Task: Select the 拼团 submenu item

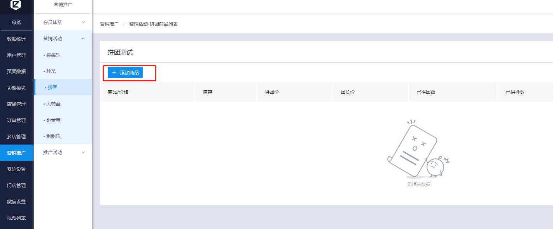Action: (x=52, y=88)
